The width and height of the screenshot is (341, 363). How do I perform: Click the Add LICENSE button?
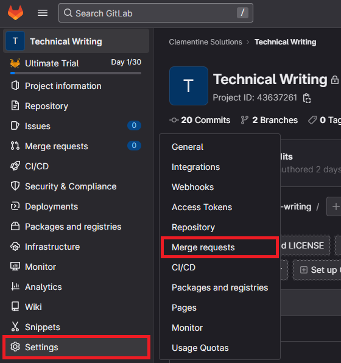305,245
